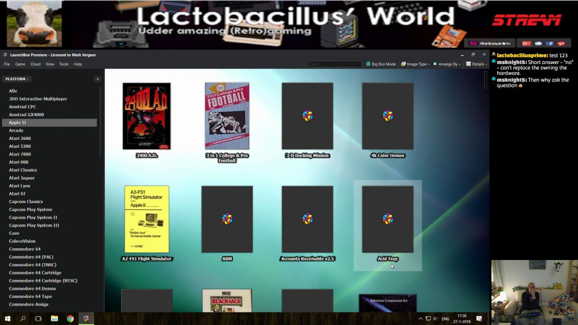Open File Explorer from the taskbar
The image size is (578, 325).
(x=55, y=319)
